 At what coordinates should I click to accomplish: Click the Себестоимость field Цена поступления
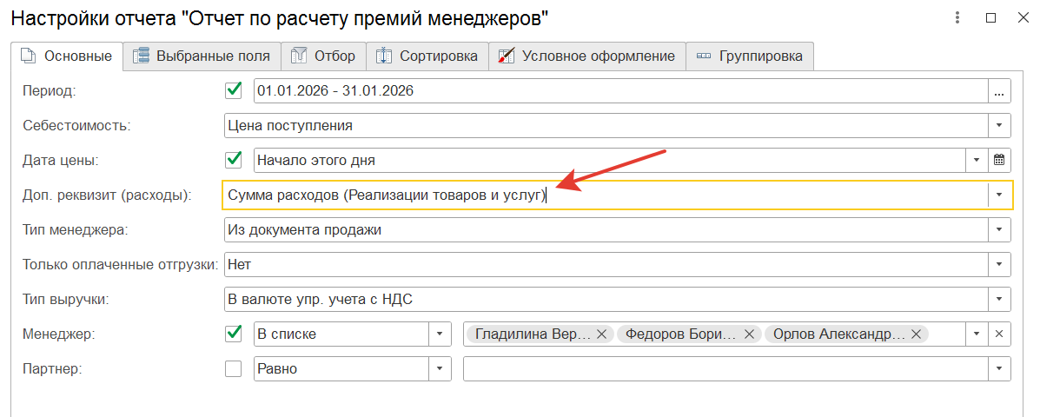coord(606,125)
